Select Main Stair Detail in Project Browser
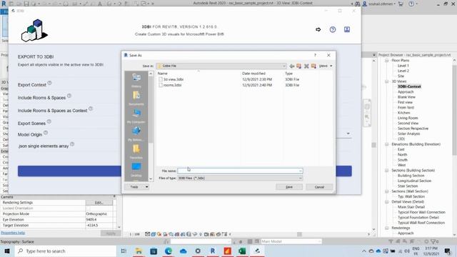Viewport: 457px width, 257px height. tap(411, 207)
